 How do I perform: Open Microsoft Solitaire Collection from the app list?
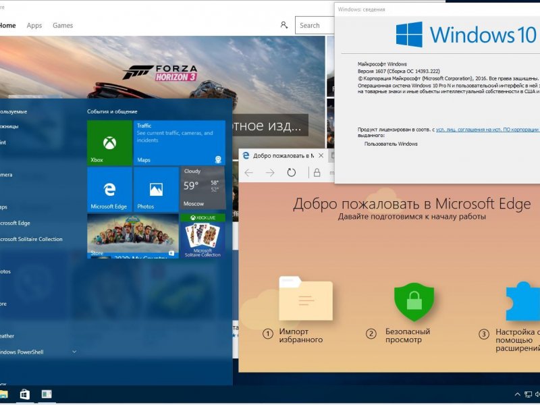click(31, 239)
